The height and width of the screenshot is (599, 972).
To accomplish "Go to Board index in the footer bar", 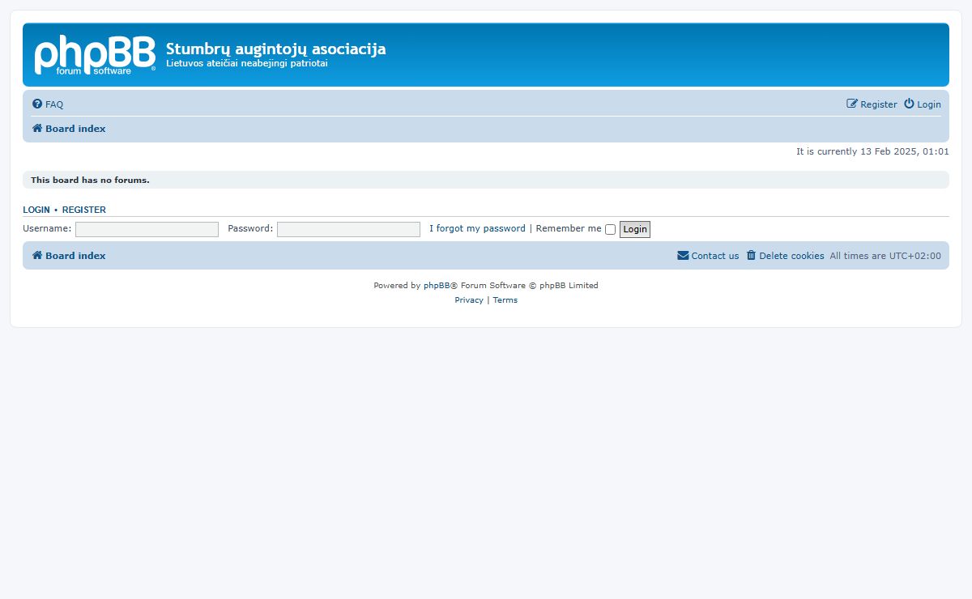I will 75,256.
